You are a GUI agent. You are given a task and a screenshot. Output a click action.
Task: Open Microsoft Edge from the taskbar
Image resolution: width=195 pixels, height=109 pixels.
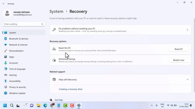pos(45,105)
